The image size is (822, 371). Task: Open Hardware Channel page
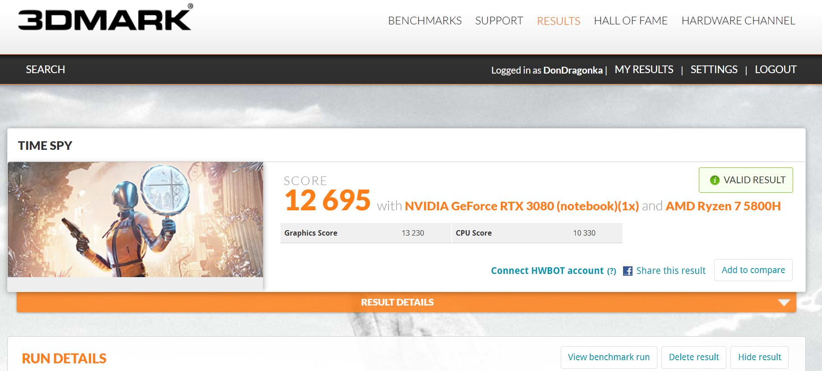[x=738, y=21]
